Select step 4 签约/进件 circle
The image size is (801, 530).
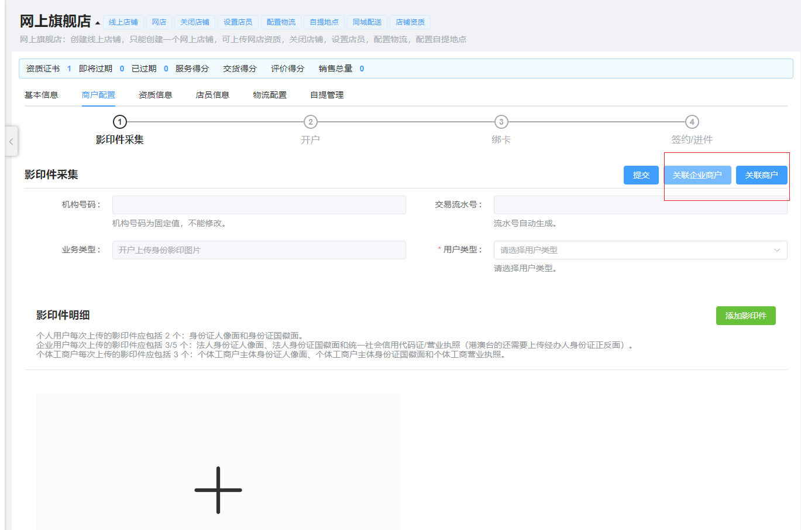pyautogui.click(x=692, y=122)
